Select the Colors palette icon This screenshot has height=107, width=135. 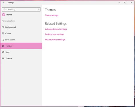[x=3, y=33]
